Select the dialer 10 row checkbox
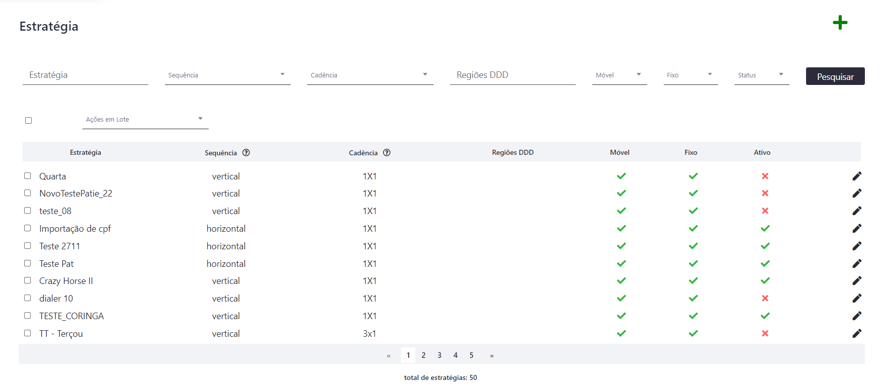This screenshot has width=885, height=386. pyautogui.click(x=28, y=298)
